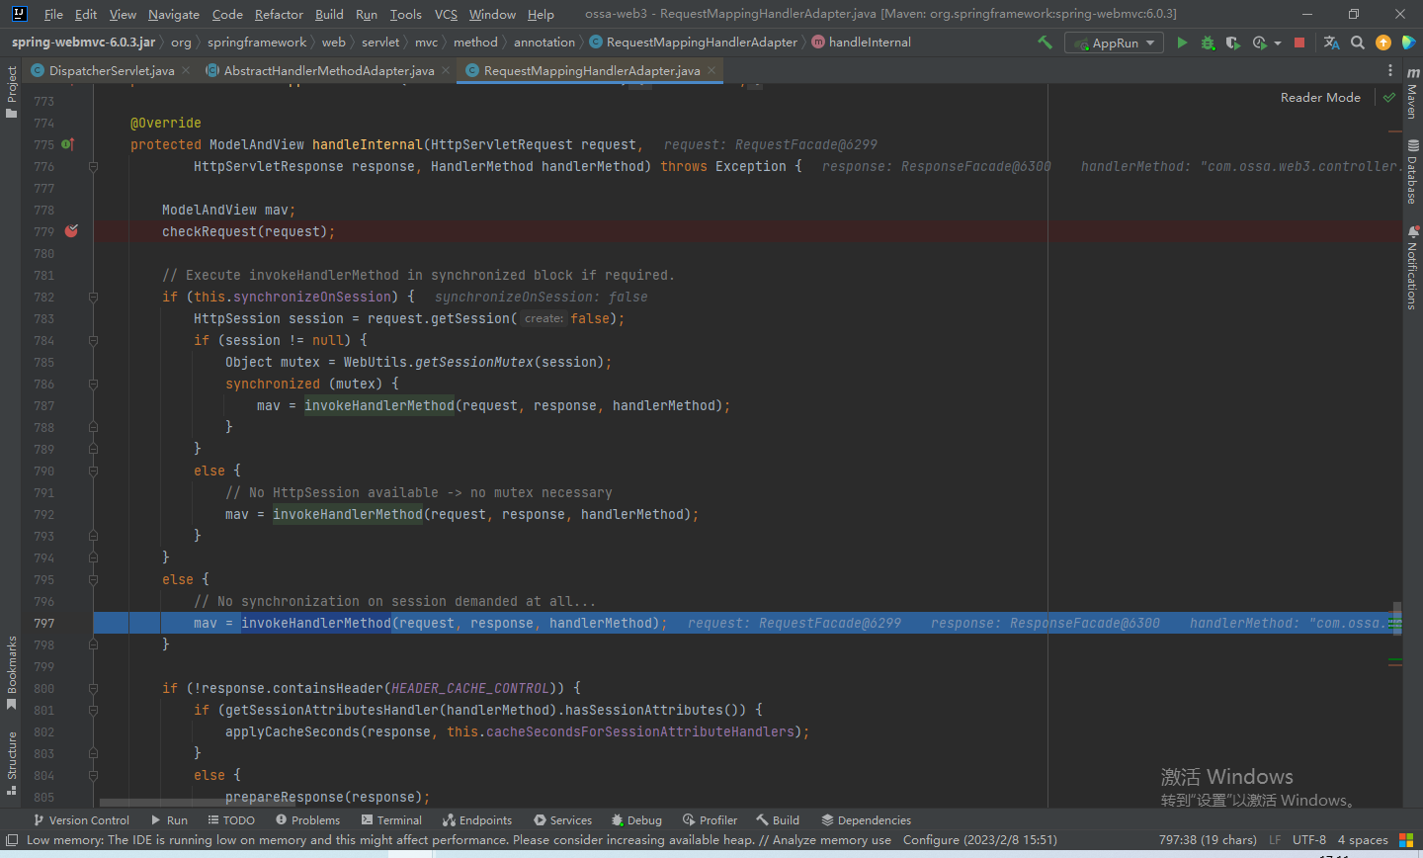Open the VCS menu
The height and width of the screenshot is (858, 1423).
click(x=446, y=14)
